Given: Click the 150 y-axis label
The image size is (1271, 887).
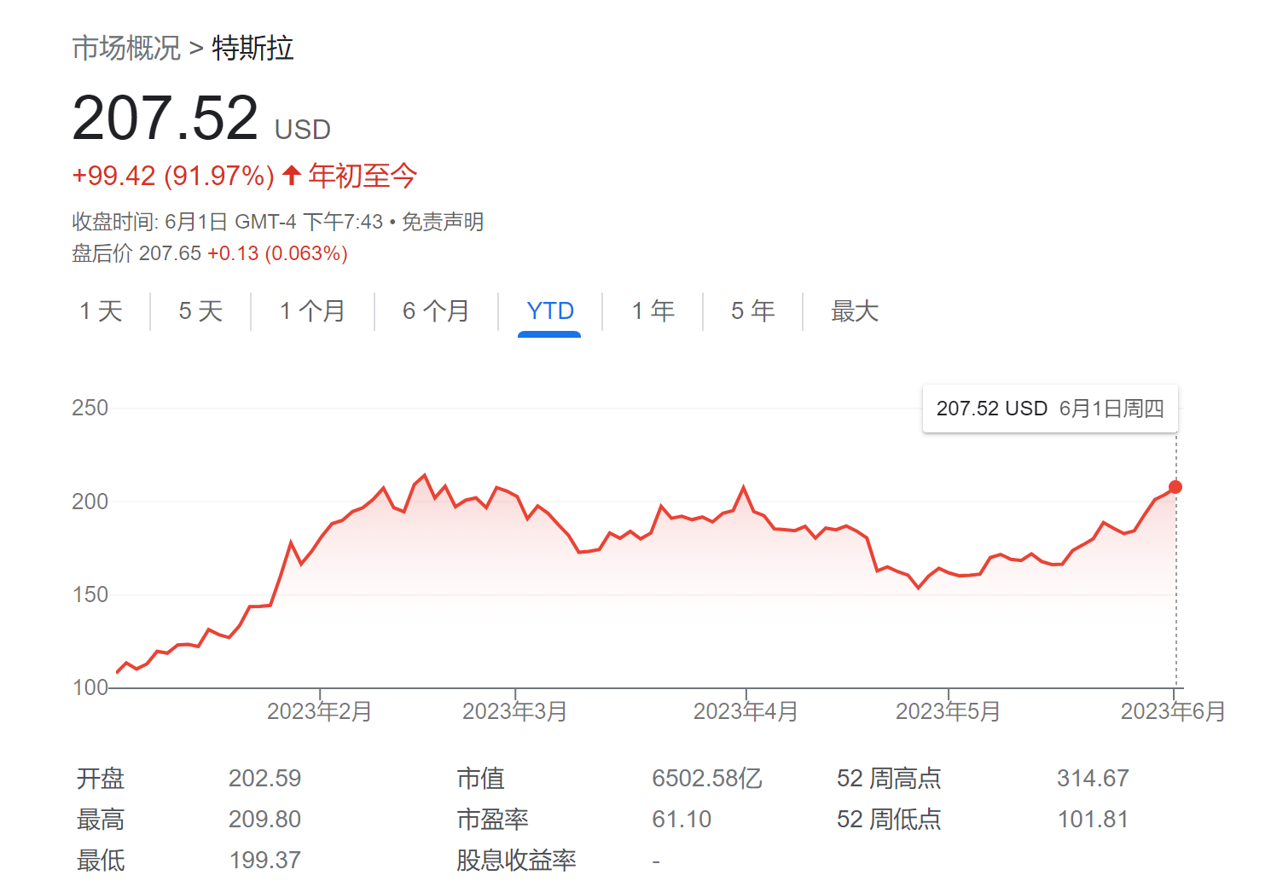Looking at the screenshot, I should point(90,594).
